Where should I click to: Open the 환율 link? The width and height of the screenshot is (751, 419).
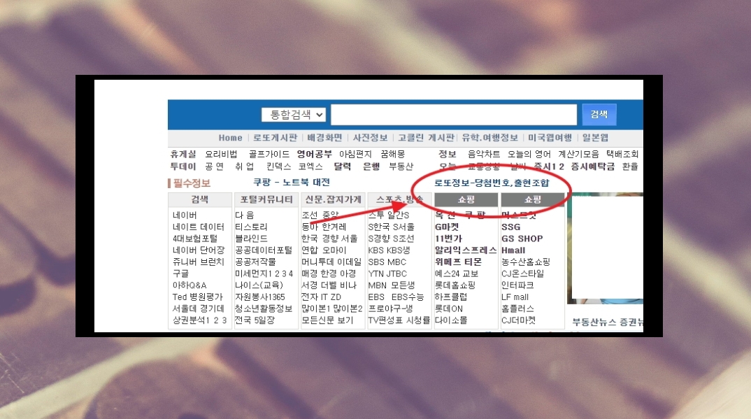coord(630,166)
